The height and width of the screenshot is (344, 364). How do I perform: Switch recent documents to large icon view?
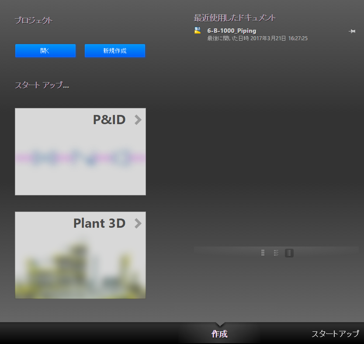[263, 253]
